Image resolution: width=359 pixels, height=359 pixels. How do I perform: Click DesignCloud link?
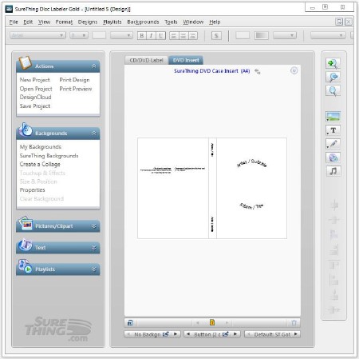[x=35, y=98]
